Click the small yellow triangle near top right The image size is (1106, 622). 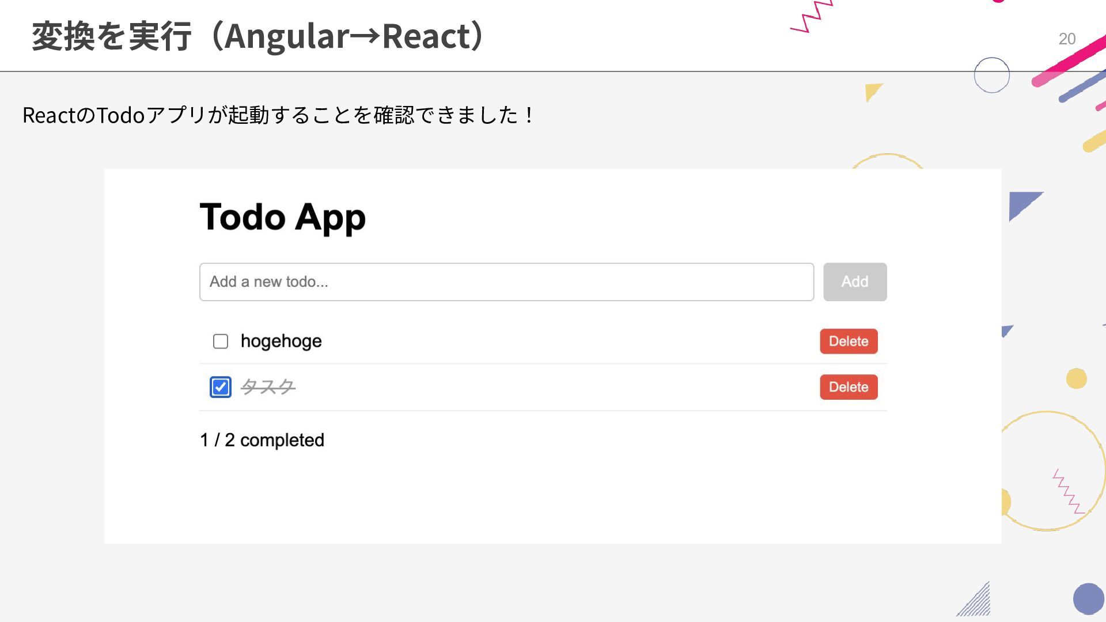[x=872, y=91]
